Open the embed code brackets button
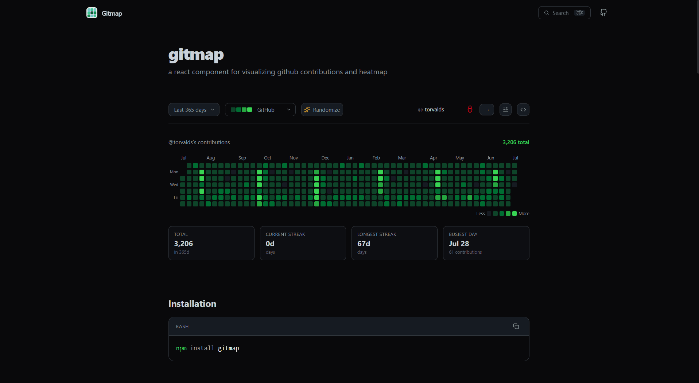Screen dimensions: 699x383 [x=523, y=110]
